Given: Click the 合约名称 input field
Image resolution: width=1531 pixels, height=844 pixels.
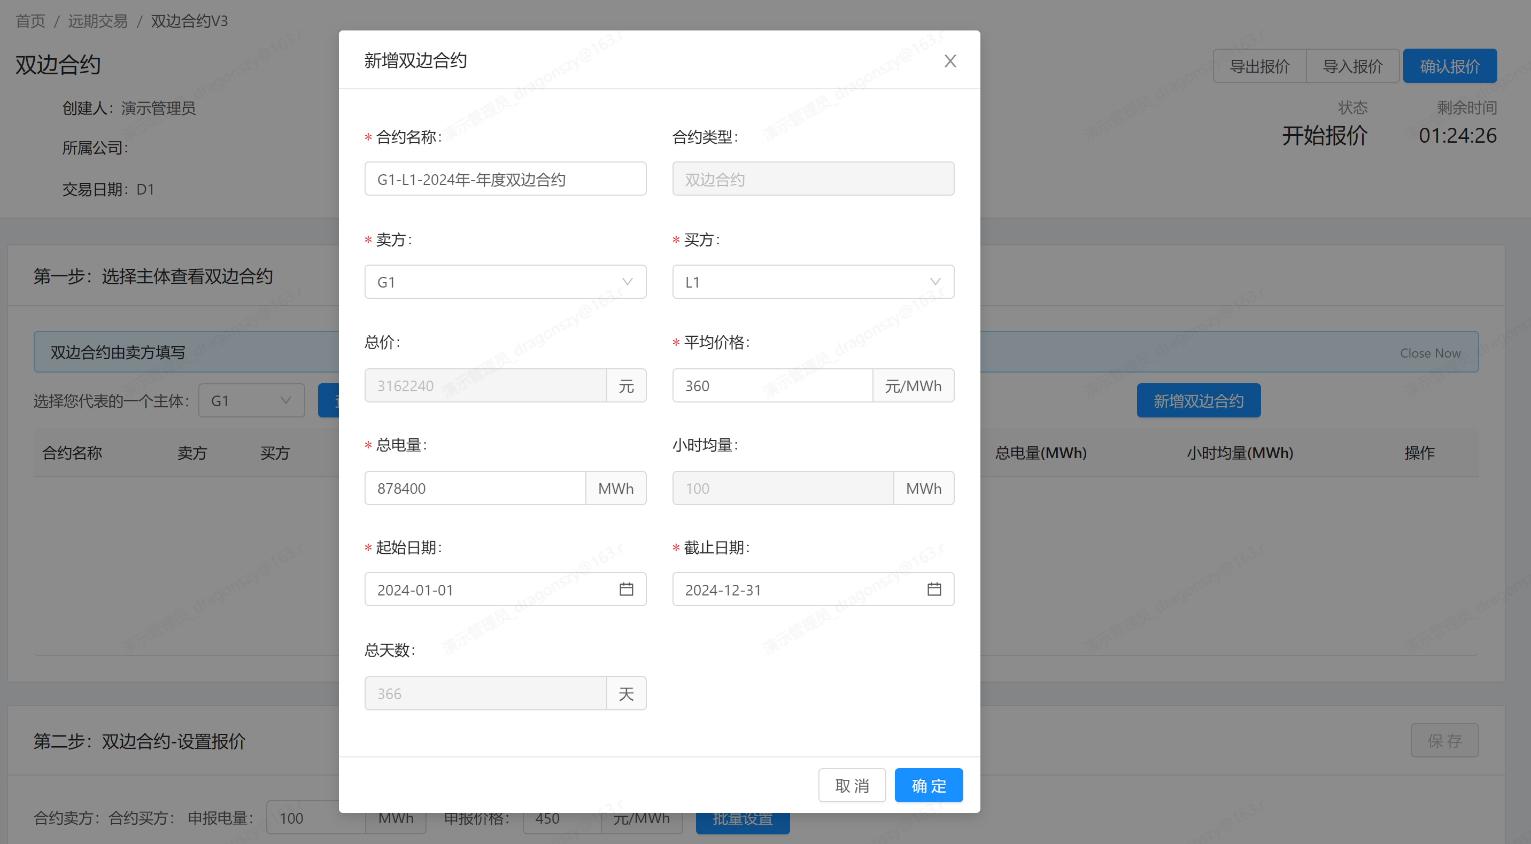Looking at the screenshot, I should click(505, 179).
